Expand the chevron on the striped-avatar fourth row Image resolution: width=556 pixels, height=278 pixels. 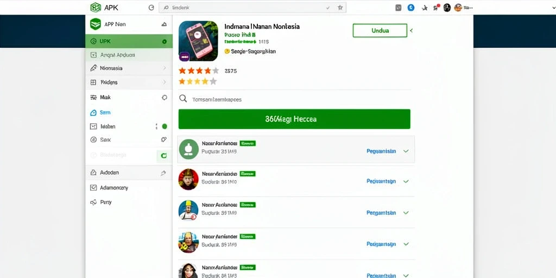point(406,244)
